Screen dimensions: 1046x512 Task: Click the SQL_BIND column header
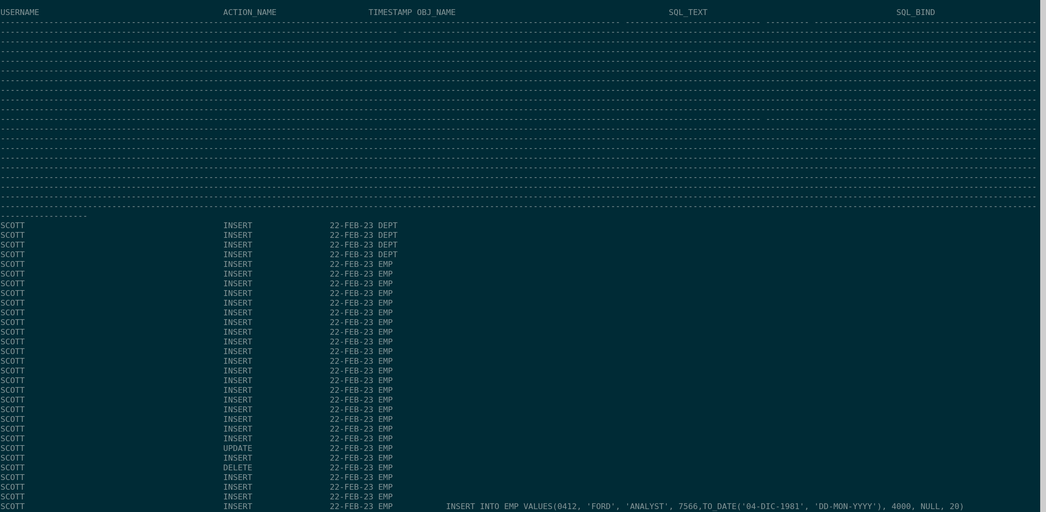(915, 12)
